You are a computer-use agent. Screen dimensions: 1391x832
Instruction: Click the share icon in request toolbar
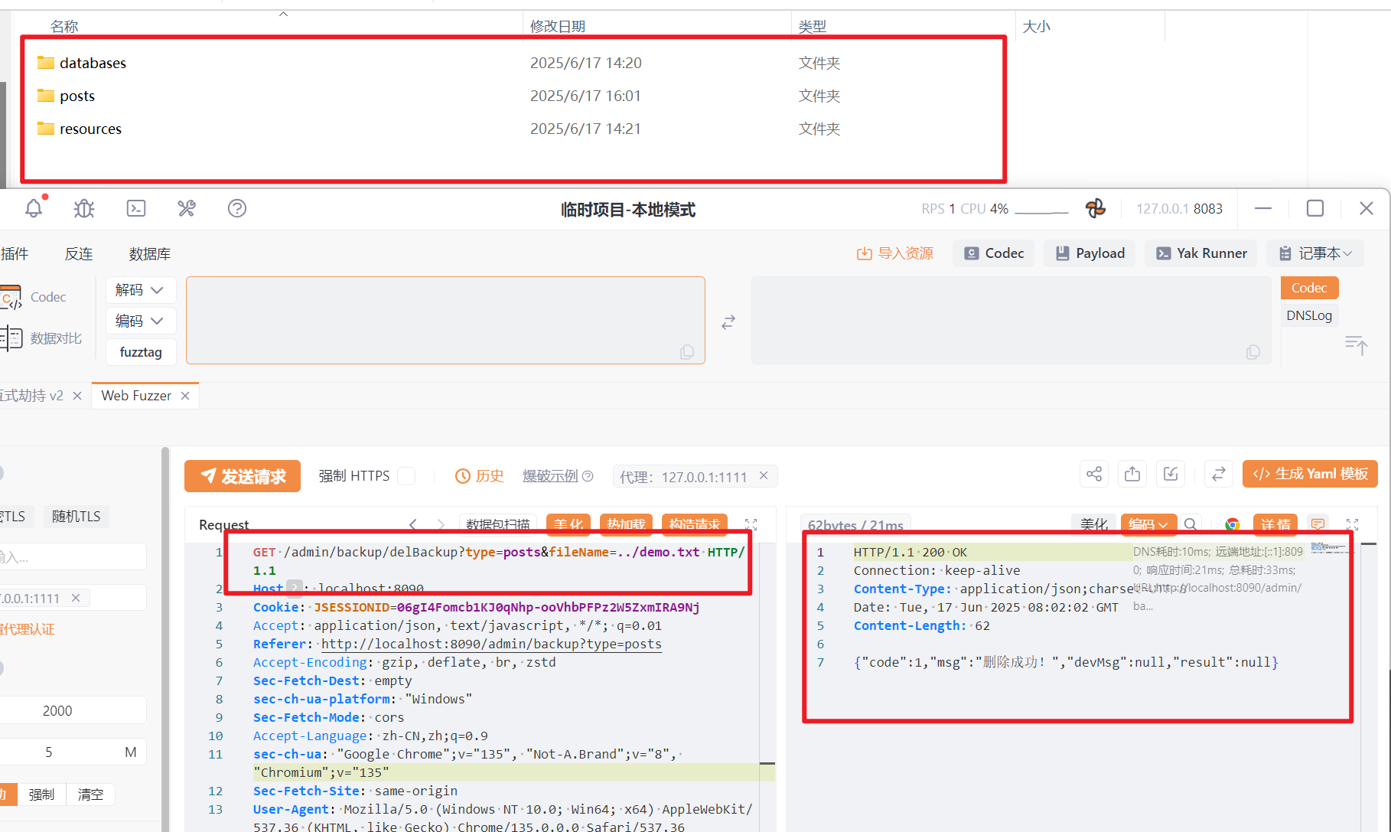point(1094,474)
